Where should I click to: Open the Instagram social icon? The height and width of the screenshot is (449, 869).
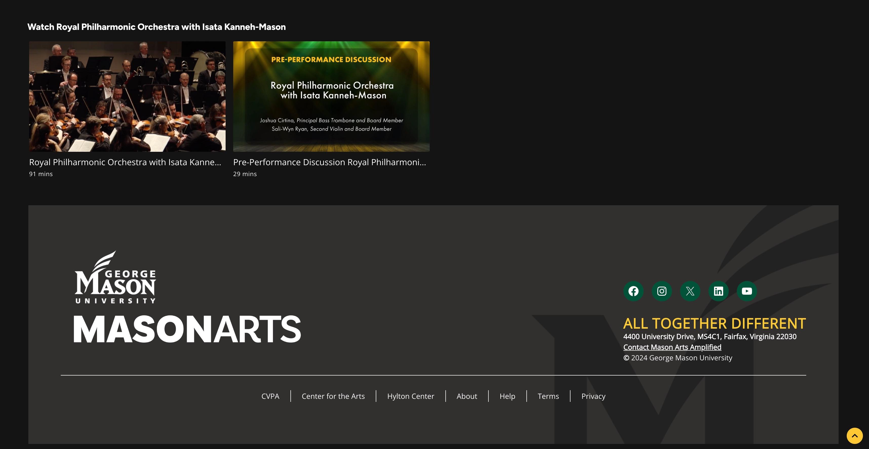pyautogui.click(x=662, y=291)
